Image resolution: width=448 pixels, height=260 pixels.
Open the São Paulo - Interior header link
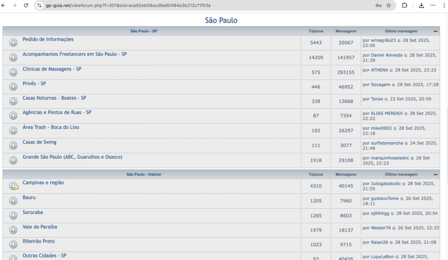click(144, 175)
